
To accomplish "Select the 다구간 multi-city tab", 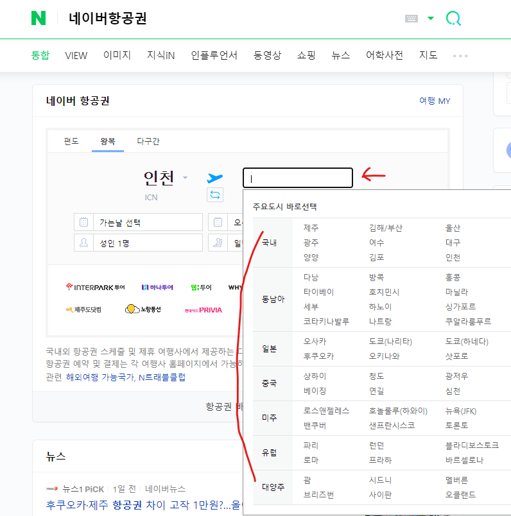I will pyautogui.click(x=148, y=141).
